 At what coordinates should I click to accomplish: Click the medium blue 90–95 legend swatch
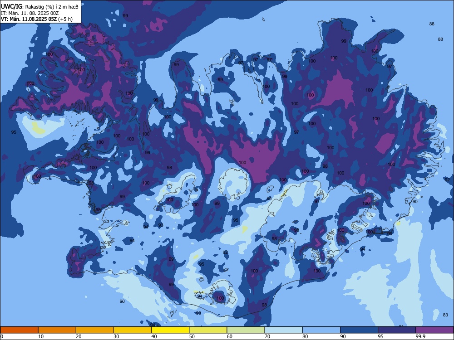(x=359, y=330)
